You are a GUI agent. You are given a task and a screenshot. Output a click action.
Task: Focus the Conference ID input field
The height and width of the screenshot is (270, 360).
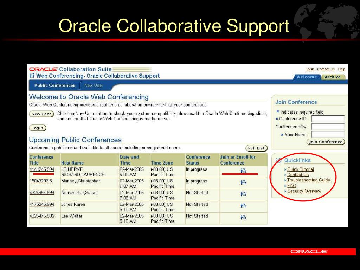[x=328, y=119]
